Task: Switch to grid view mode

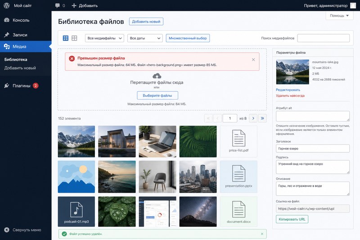Action: tap(74, 38)
